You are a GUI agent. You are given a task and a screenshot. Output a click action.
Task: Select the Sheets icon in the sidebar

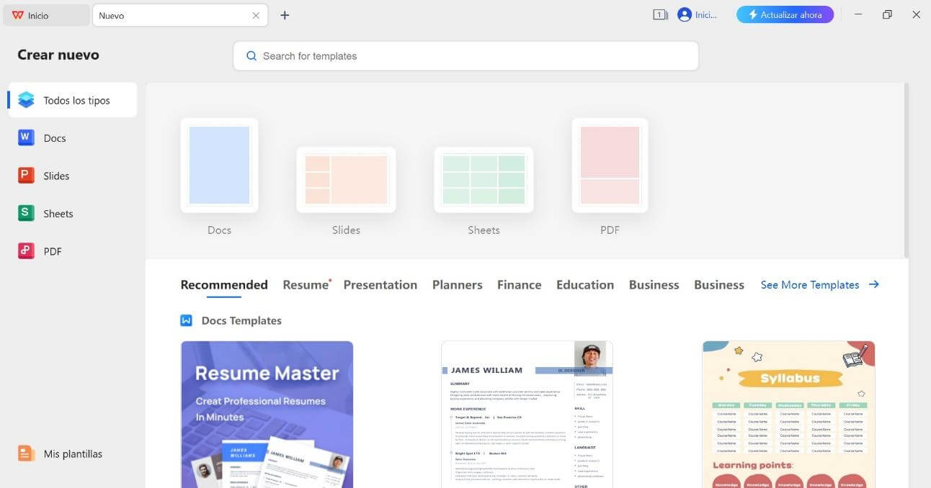[x=26, y=213]
